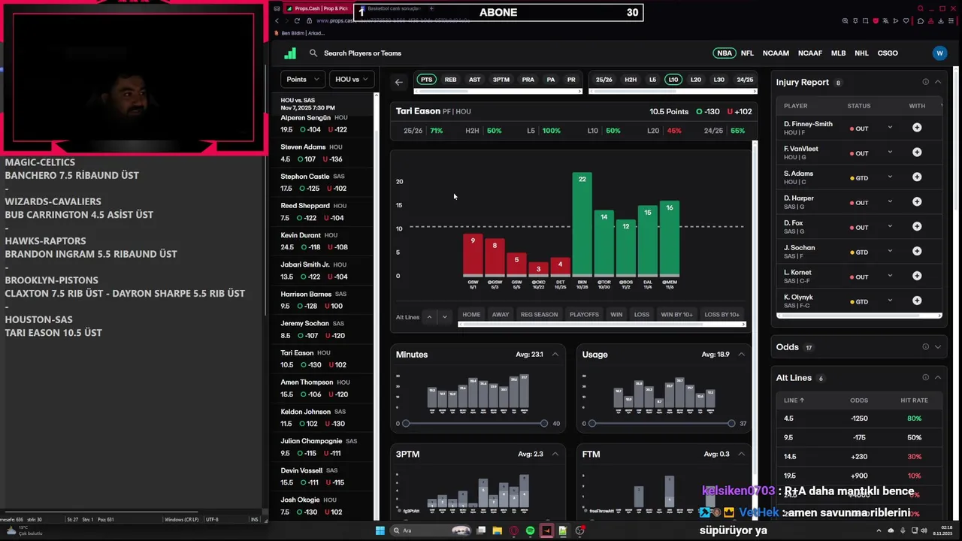This screenshot has height=541, width=962.
Task: Collapse the Alt Lines panel
Action: 938,378
